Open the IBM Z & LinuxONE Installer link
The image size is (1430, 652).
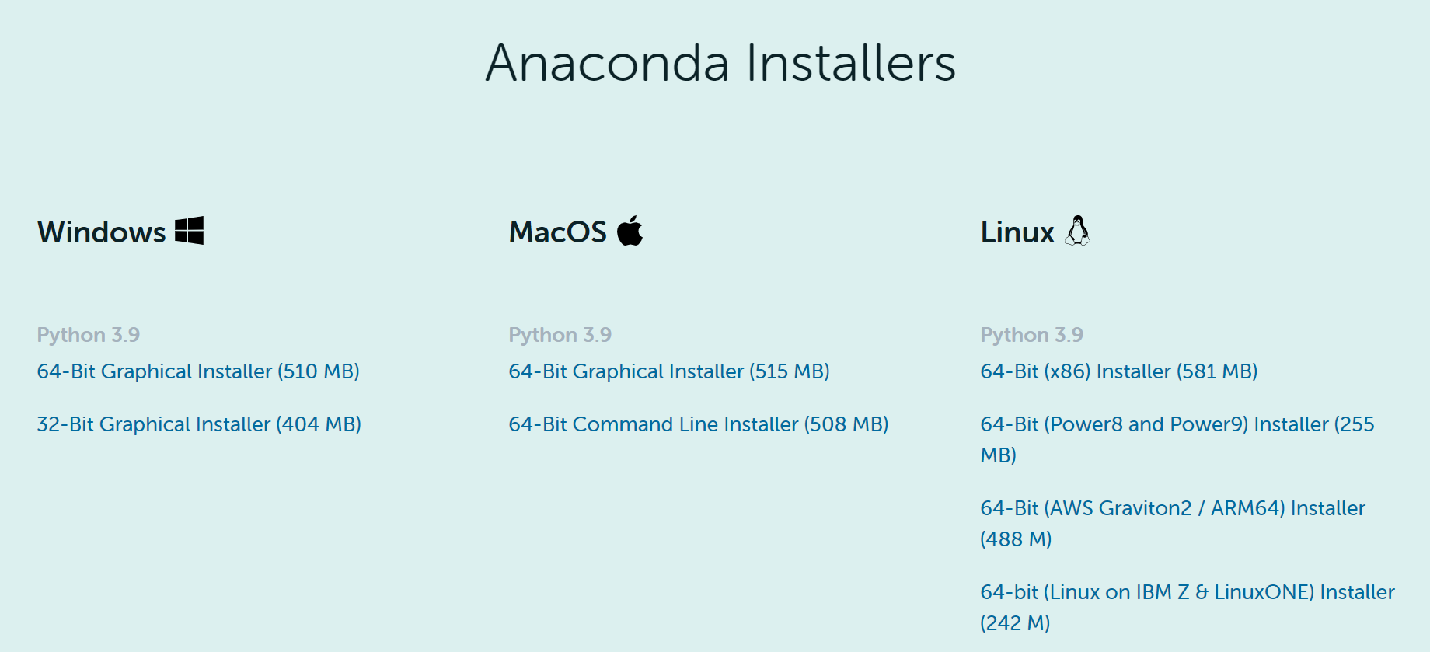1187,592
